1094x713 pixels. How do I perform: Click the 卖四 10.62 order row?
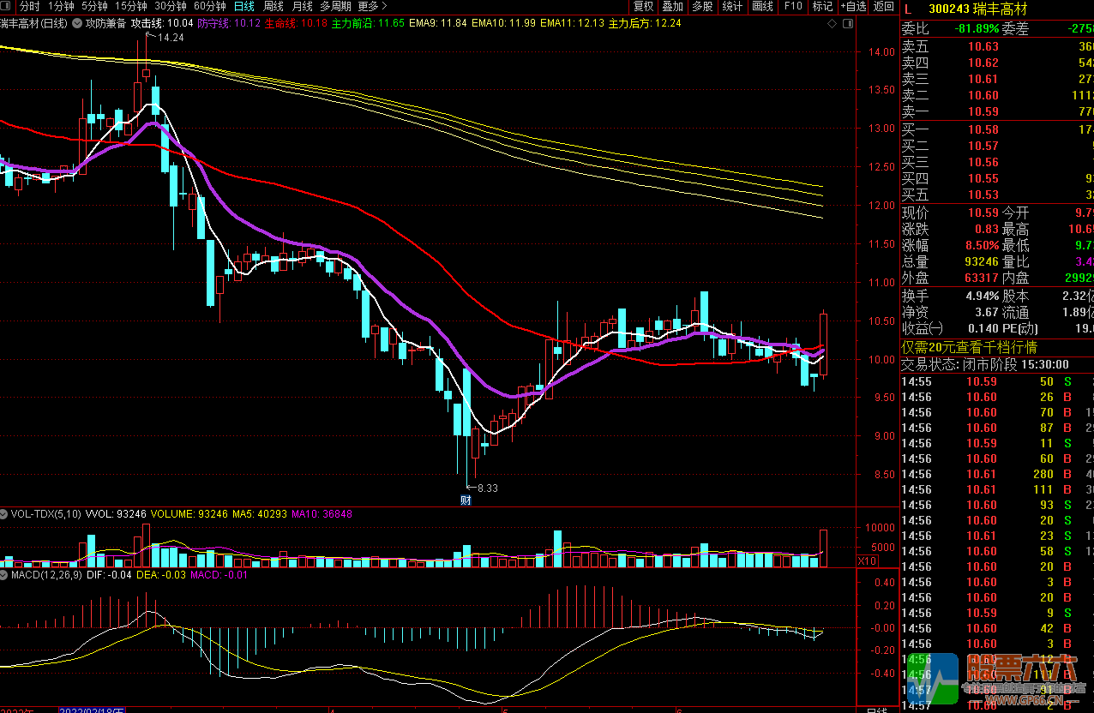coord(997,63)
